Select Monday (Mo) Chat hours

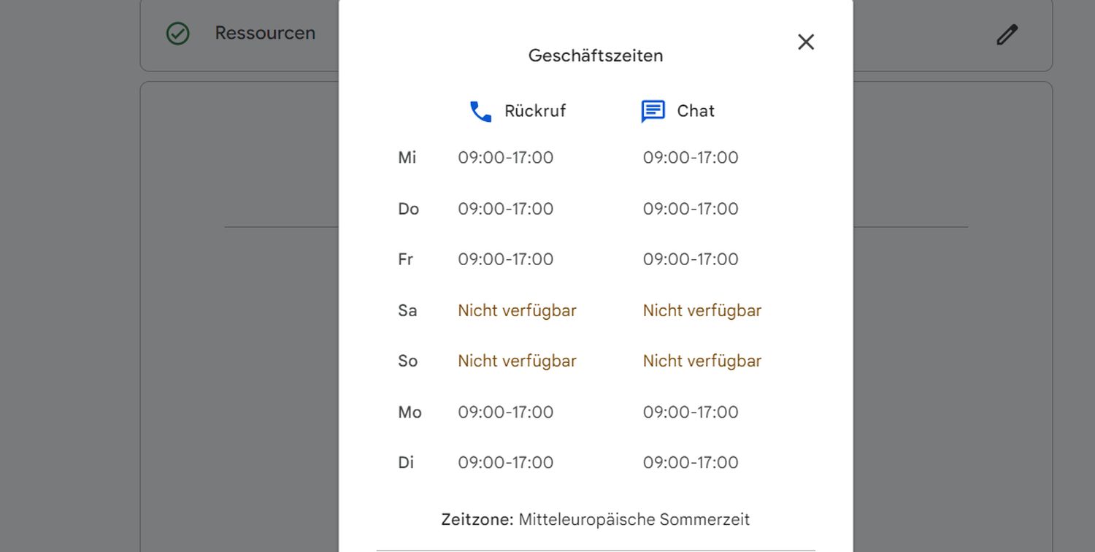pos(691,412)
